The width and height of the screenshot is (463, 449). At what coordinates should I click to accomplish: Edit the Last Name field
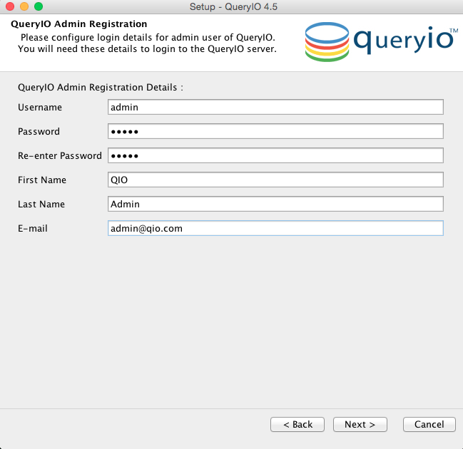pos(275,204)
